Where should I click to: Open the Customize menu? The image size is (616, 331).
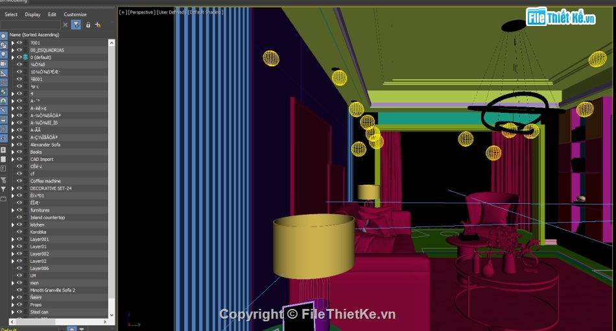[75, 14]
